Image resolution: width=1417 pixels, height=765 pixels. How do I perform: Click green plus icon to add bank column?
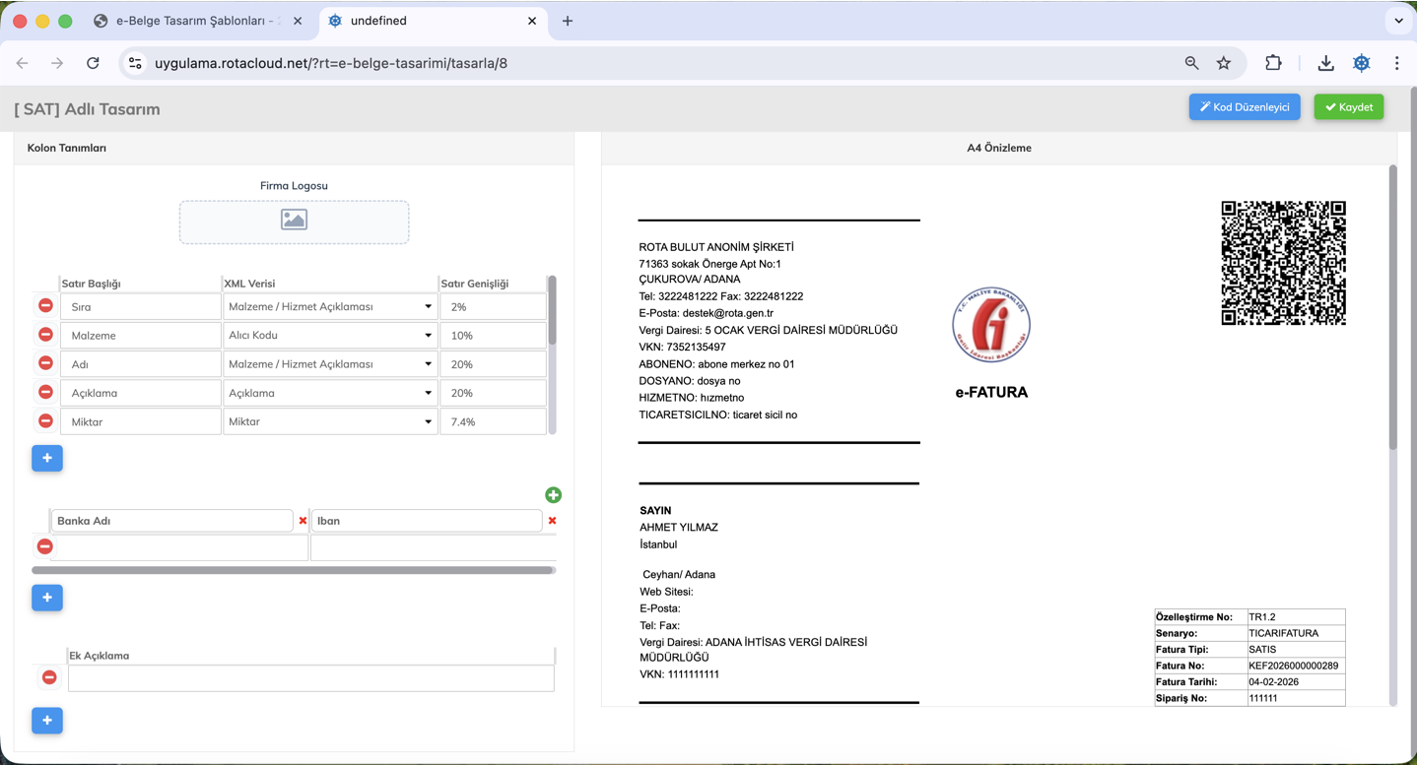[553, 495]
